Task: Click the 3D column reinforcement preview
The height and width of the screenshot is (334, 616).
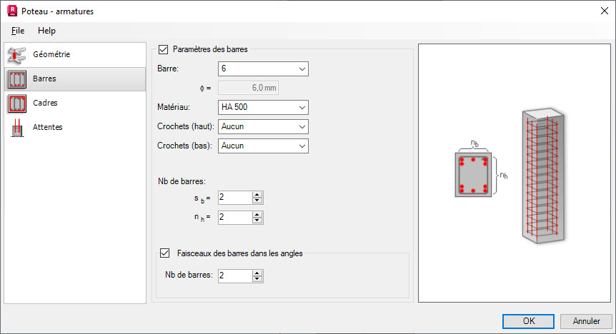Action: coord(543,176)
